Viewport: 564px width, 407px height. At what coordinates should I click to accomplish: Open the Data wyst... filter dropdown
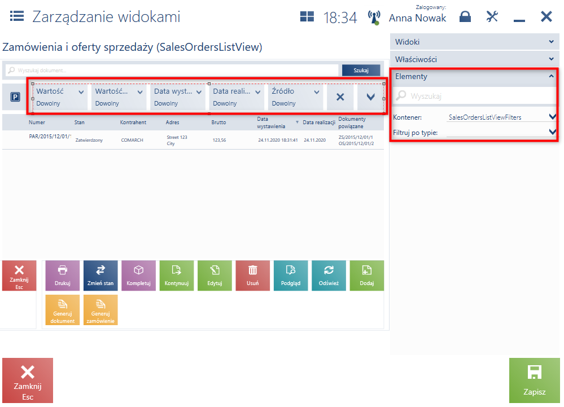point(178,97)
